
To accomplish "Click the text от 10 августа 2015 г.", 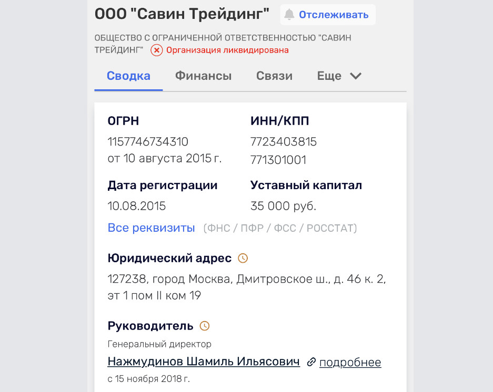I will 165,158.
